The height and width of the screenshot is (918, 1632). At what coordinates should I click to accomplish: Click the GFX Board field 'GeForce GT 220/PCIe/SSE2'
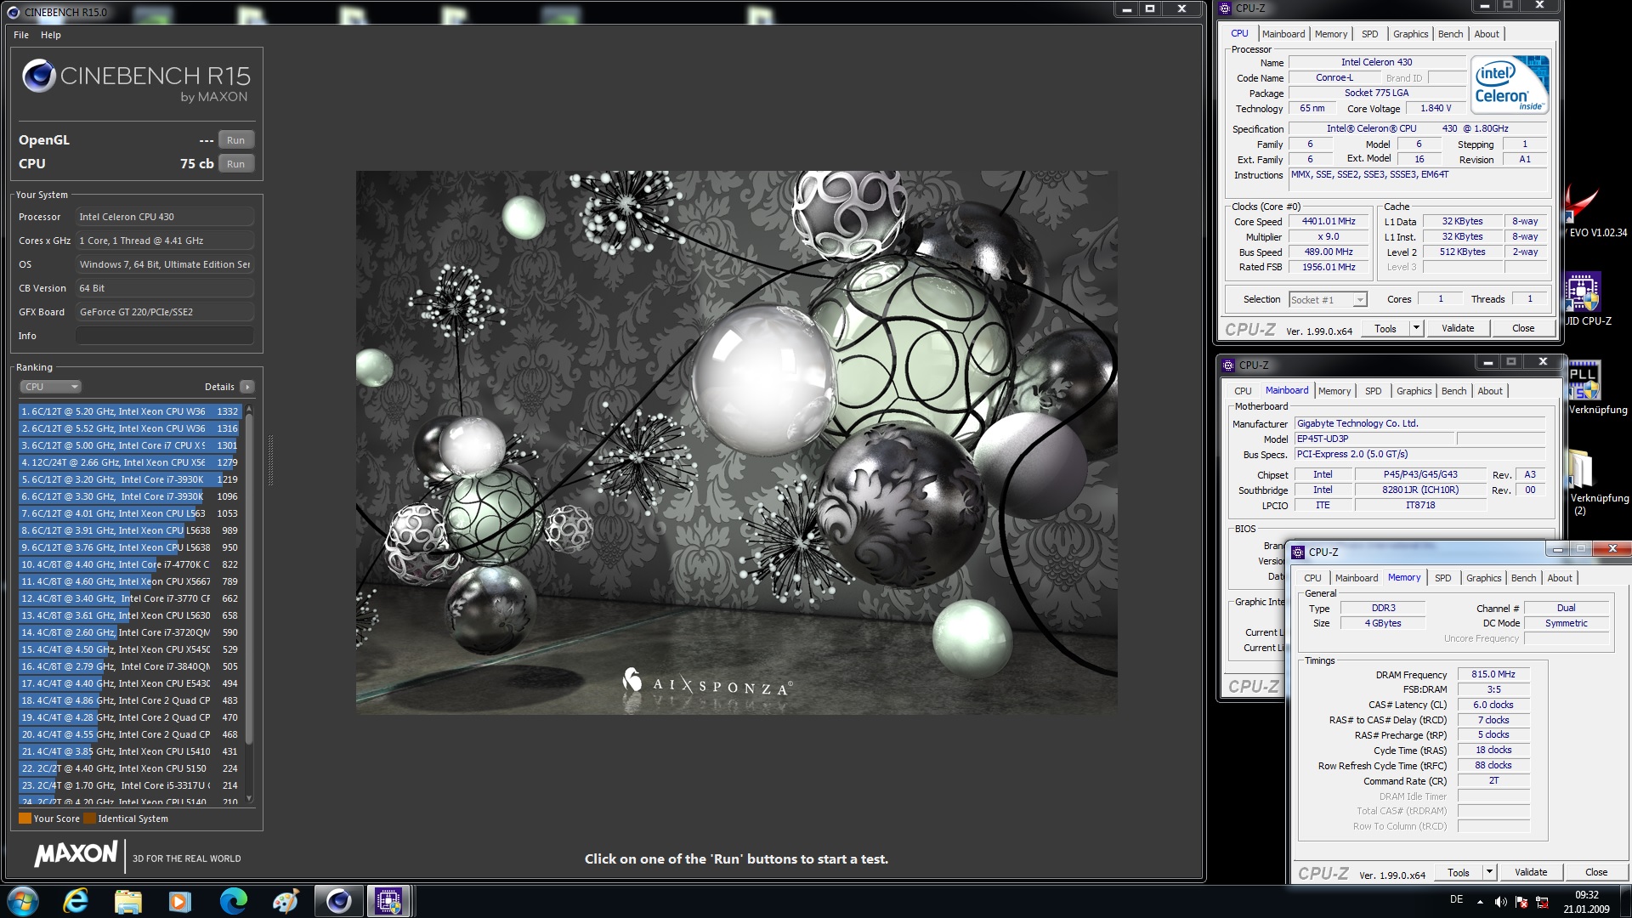point(165,312)
